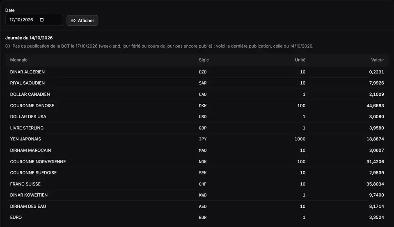Click the USD sigle cell

pos(203,117)
